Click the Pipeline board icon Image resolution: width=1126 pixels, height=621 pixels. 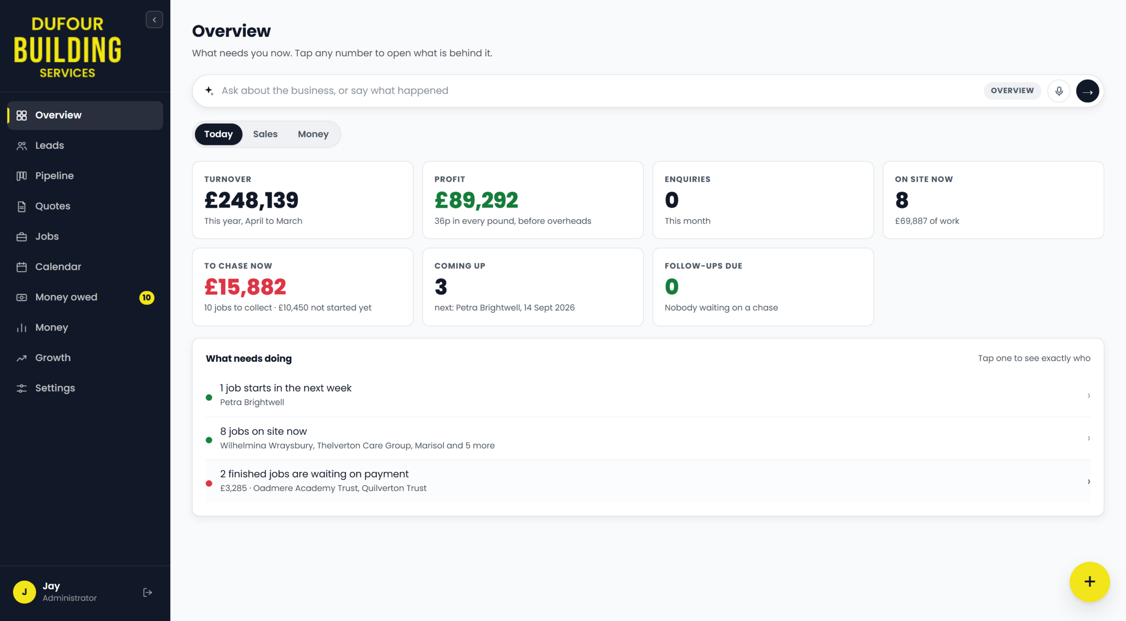[22, 176]
